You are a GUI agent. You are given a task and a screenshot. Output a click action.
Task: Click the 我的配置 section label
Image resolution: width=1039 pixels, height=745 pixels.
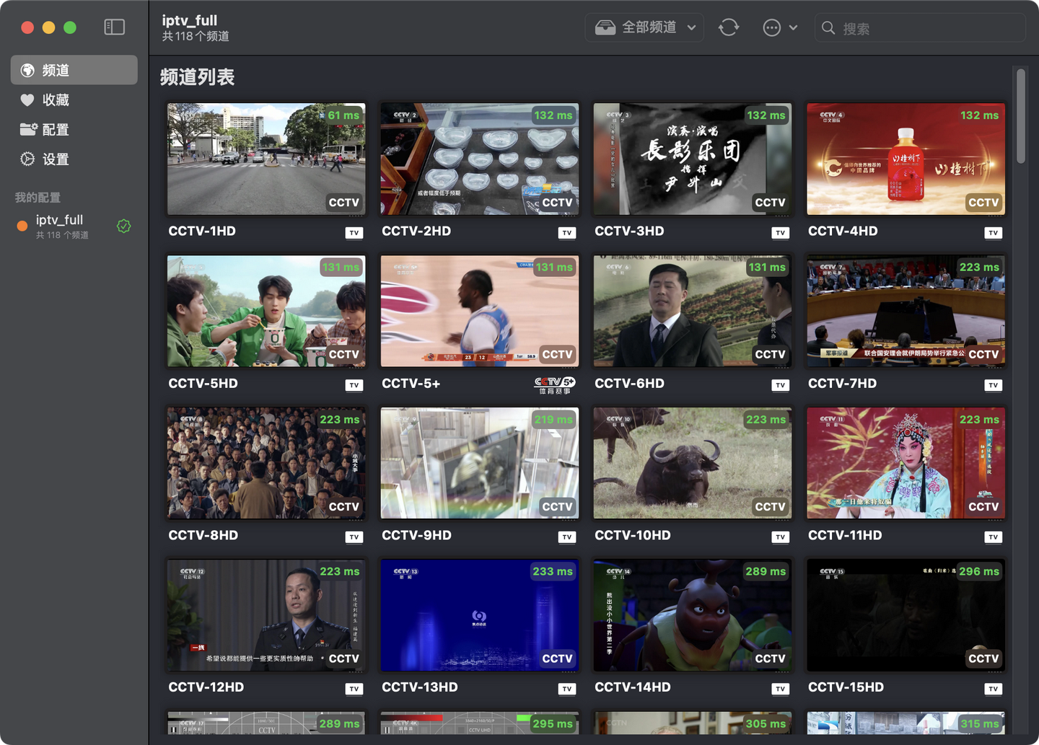[38, 198]
